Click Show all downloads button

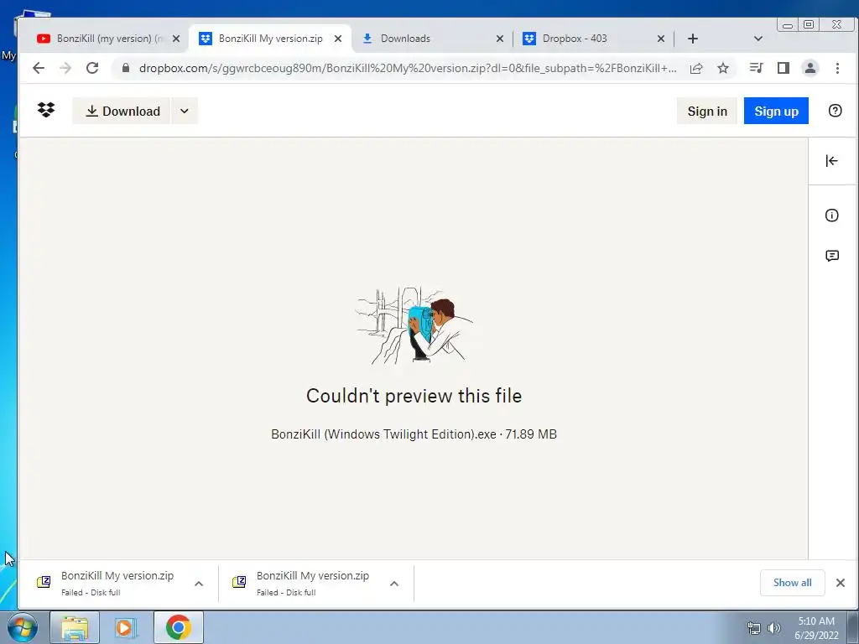[x=792, y=583]
